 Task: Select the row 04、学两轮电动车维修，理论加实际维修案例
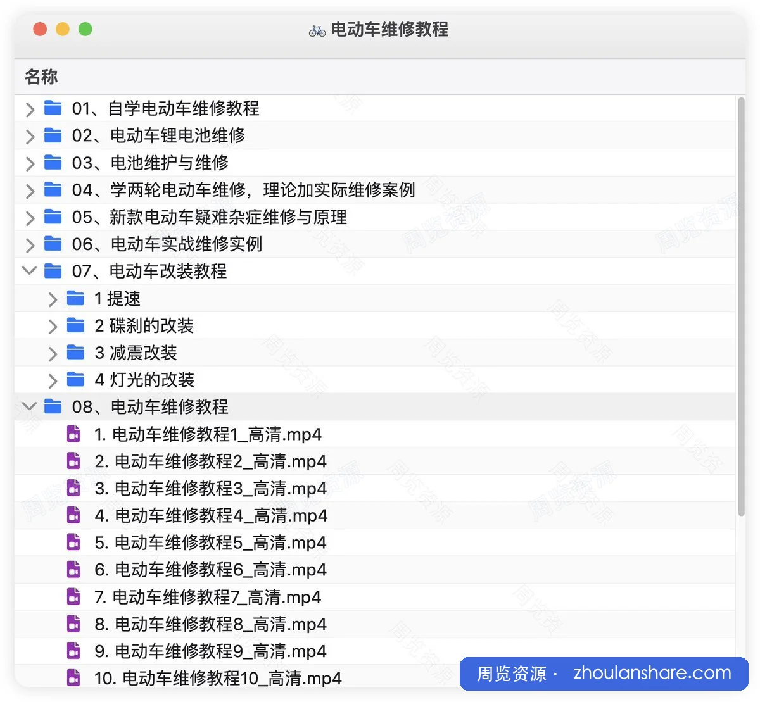(x=375, y=190)
